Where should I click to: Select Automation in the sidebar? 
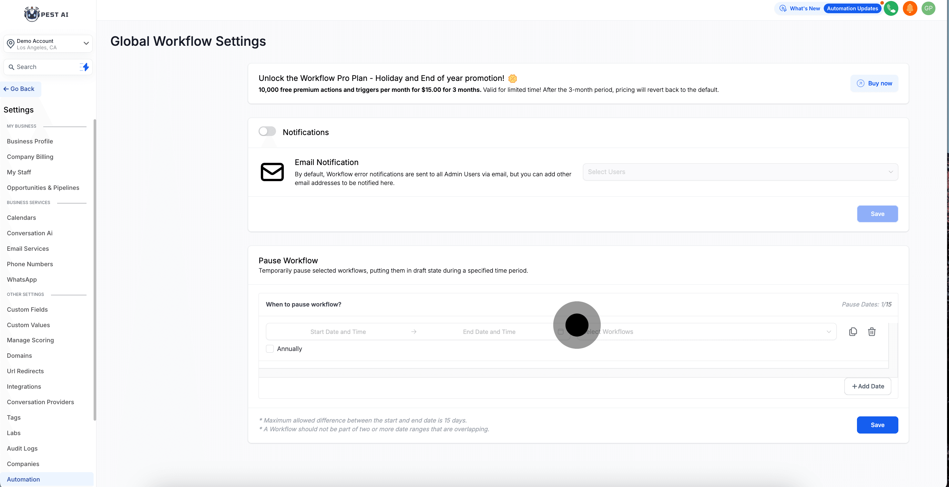point(23,479)
